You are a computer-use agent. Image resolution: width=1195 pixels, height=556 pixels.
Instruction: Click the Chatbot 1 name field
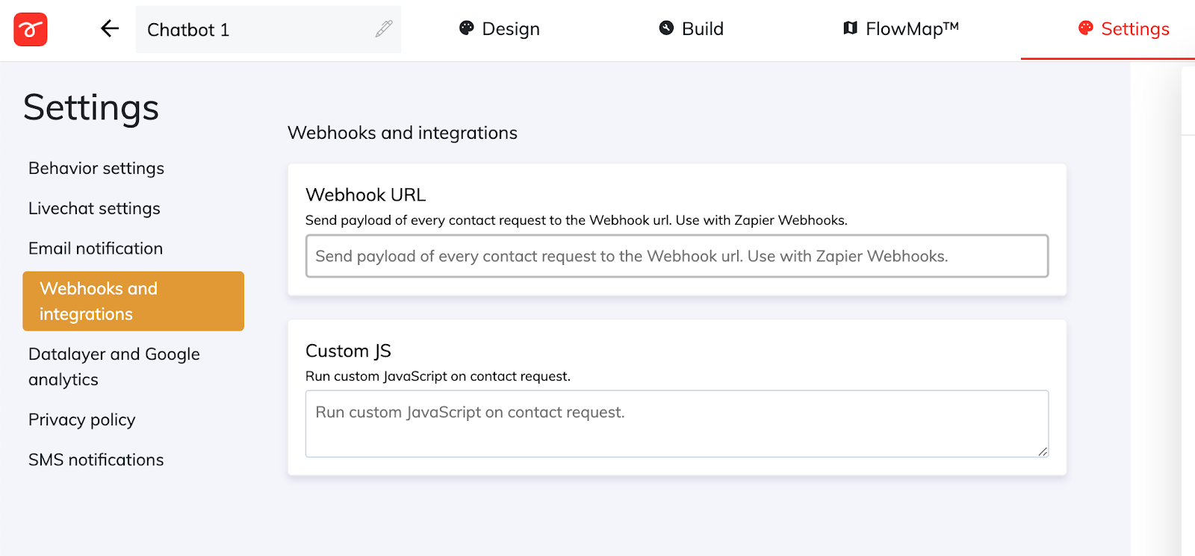(254, 30)
